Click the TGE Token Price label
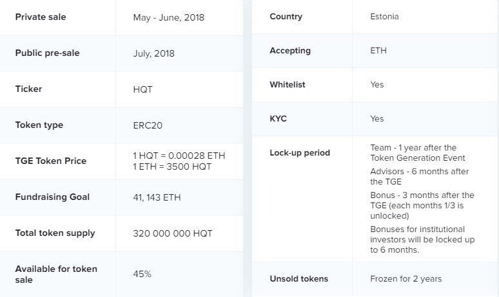499x297 pixels. point(51,161)
